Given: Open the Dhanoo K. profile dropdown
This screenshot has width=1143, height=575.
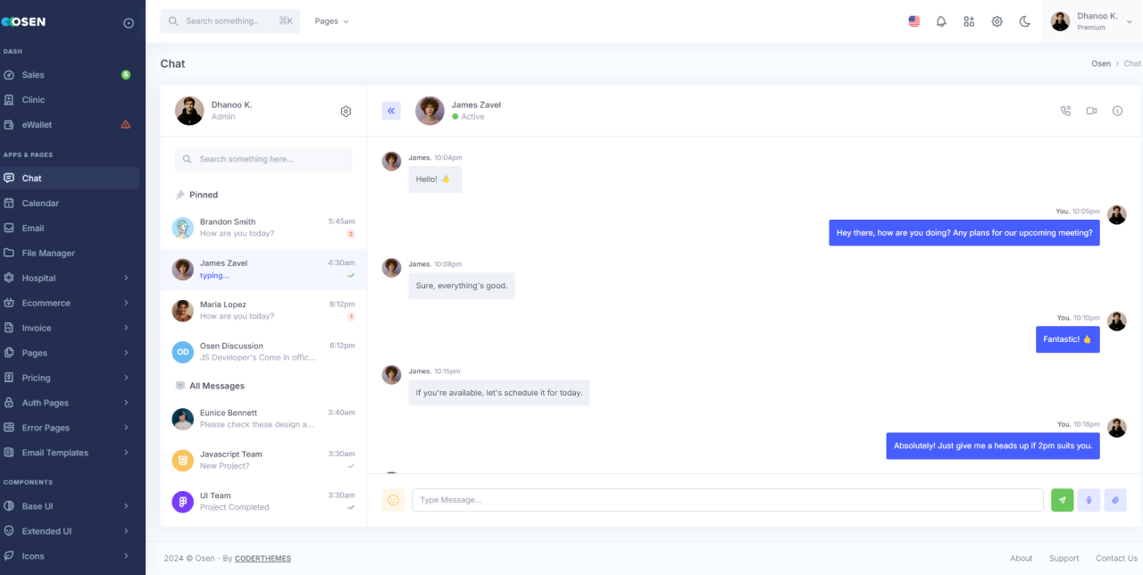Looking at the screenshot, I should [1091, 21].
